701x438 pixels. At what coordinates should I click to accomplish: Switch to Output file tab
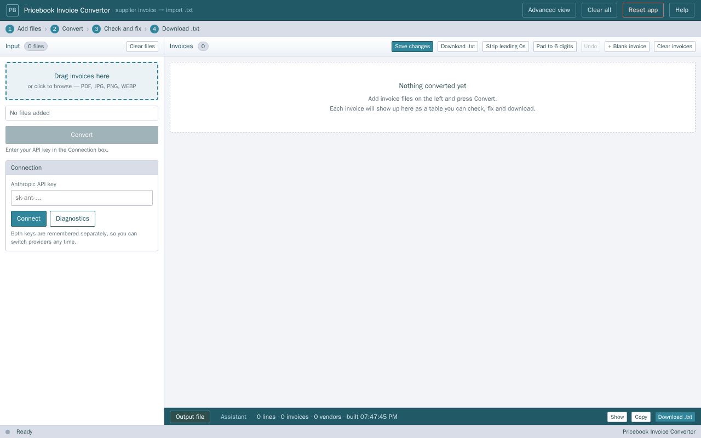pos(190,417)
